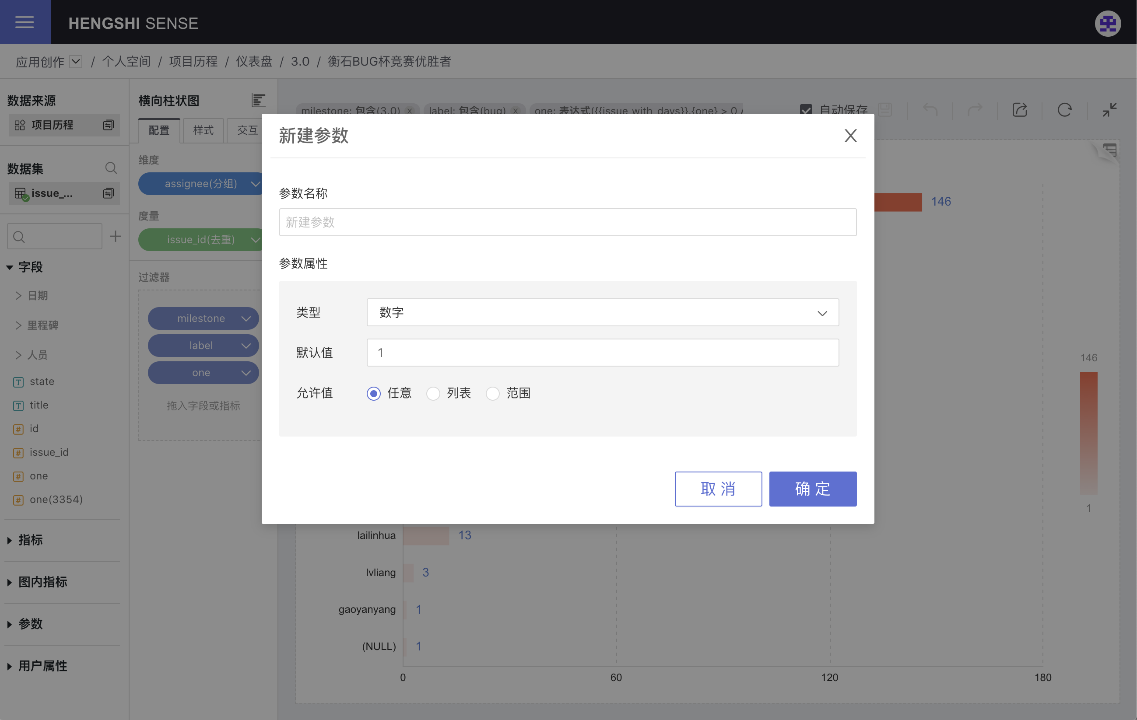Image resolution: width=1137 pixels, height=720 pixels.
Task: Switch to the 配置 tab
Action: [159, 130]
